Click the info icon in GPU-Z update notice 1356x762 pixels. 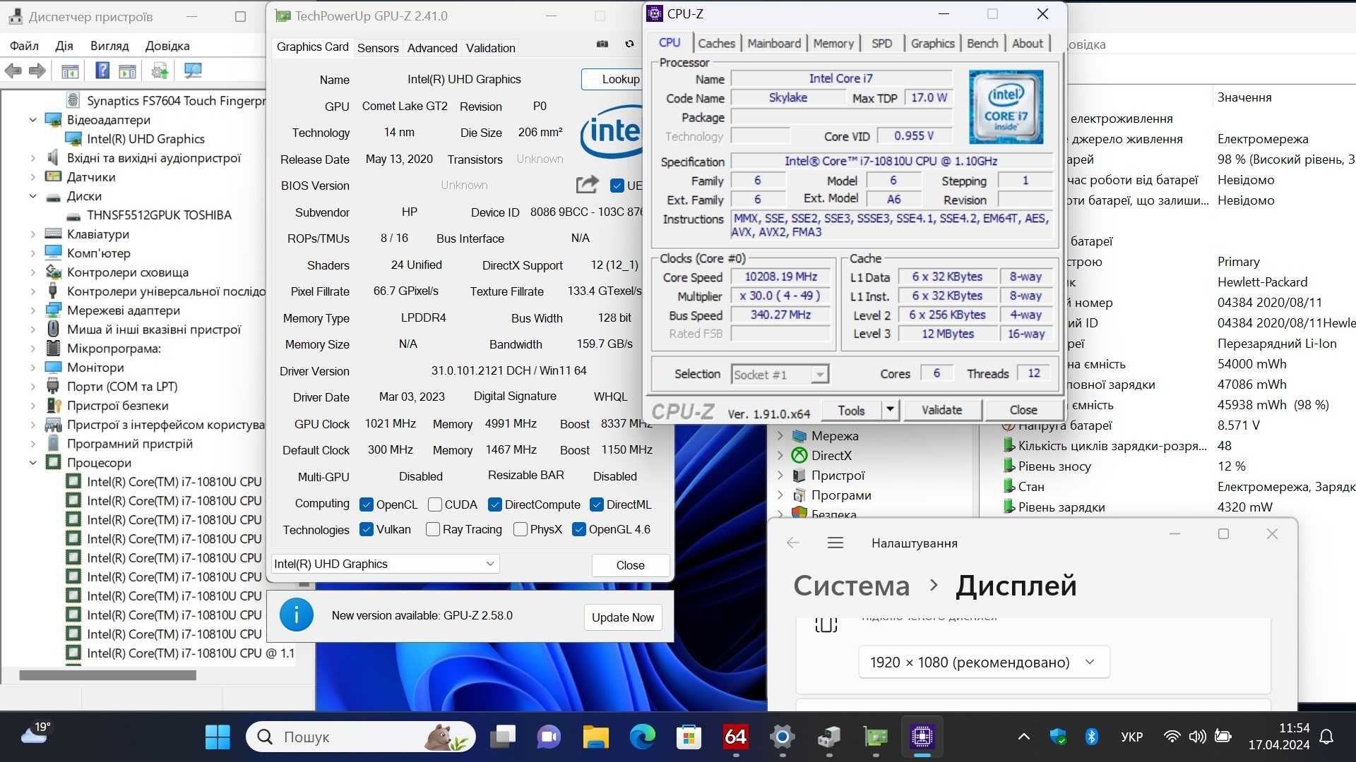297,615
